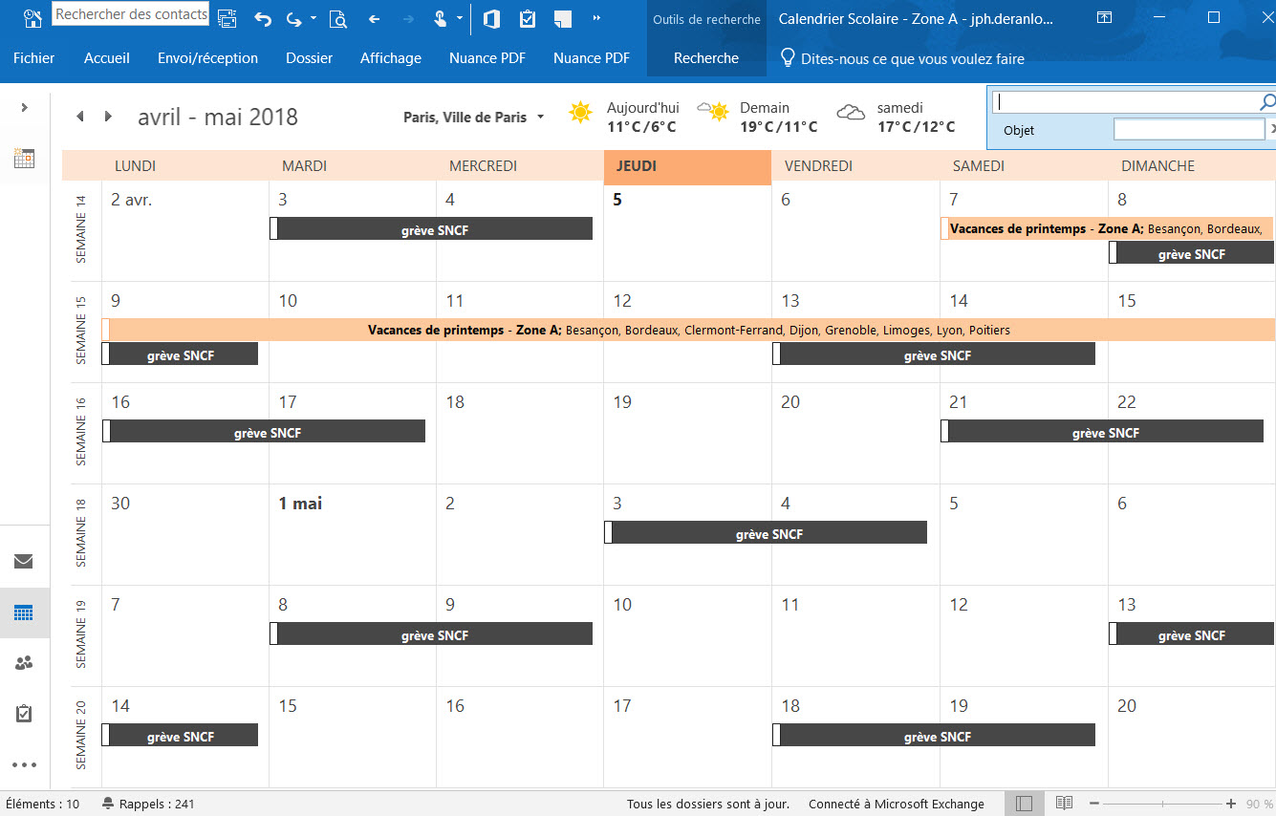This screenshot has height=816, width=1276.
Task: Click Demain weather forecast 19°C/11°C
Action: pos(758,118)
